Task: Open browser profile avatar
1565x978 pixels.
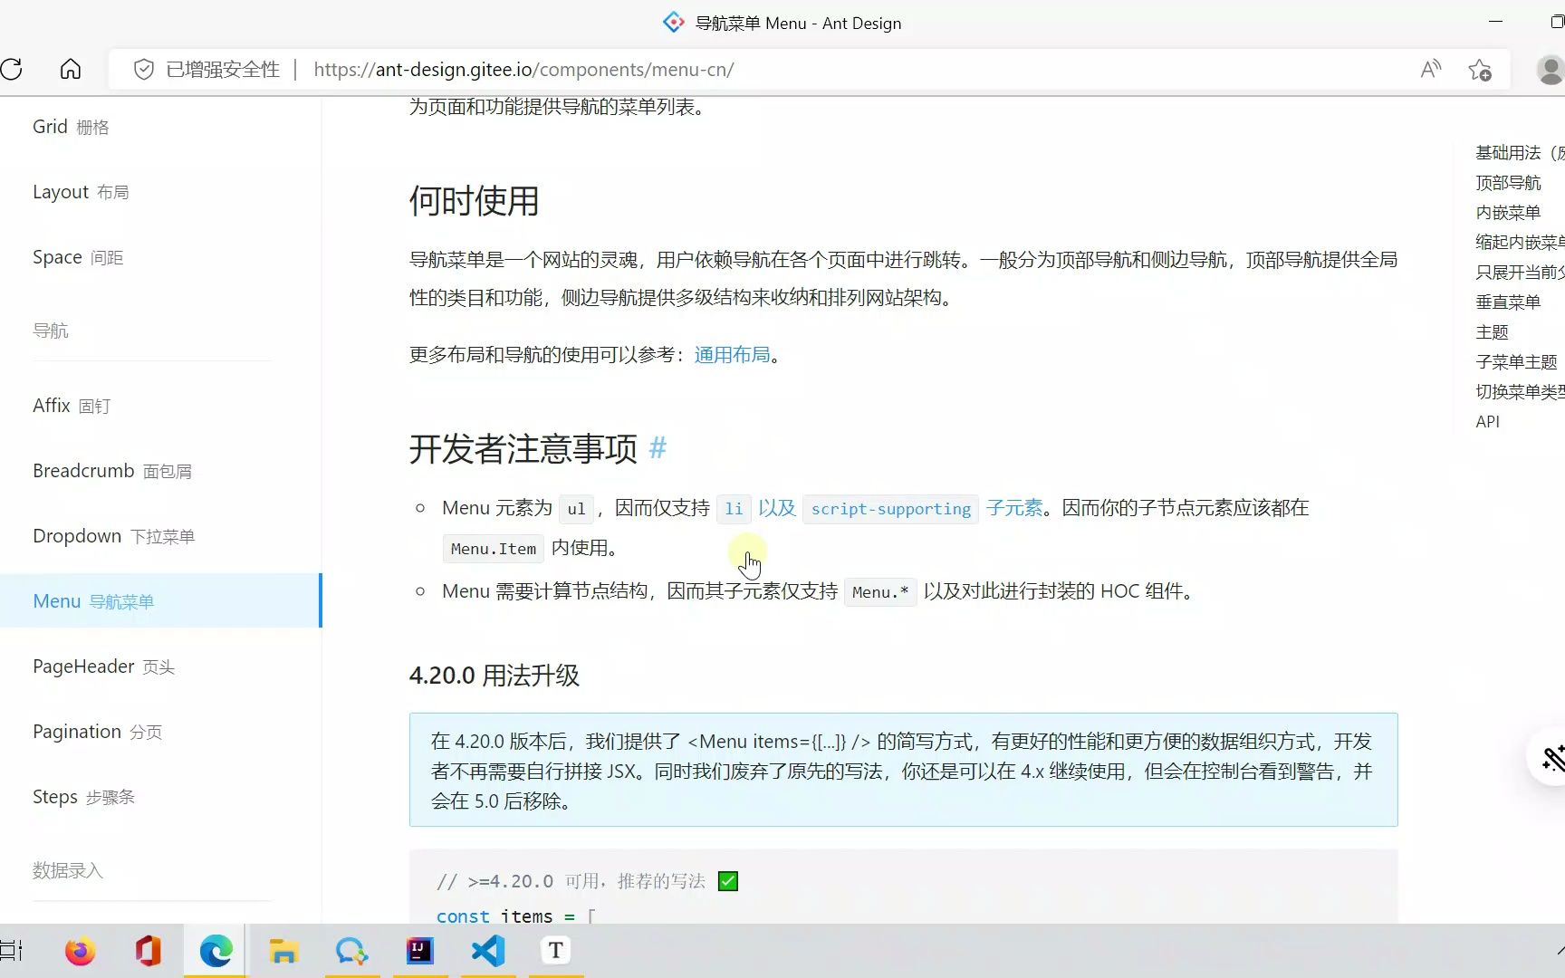Action: point(1551,70)
